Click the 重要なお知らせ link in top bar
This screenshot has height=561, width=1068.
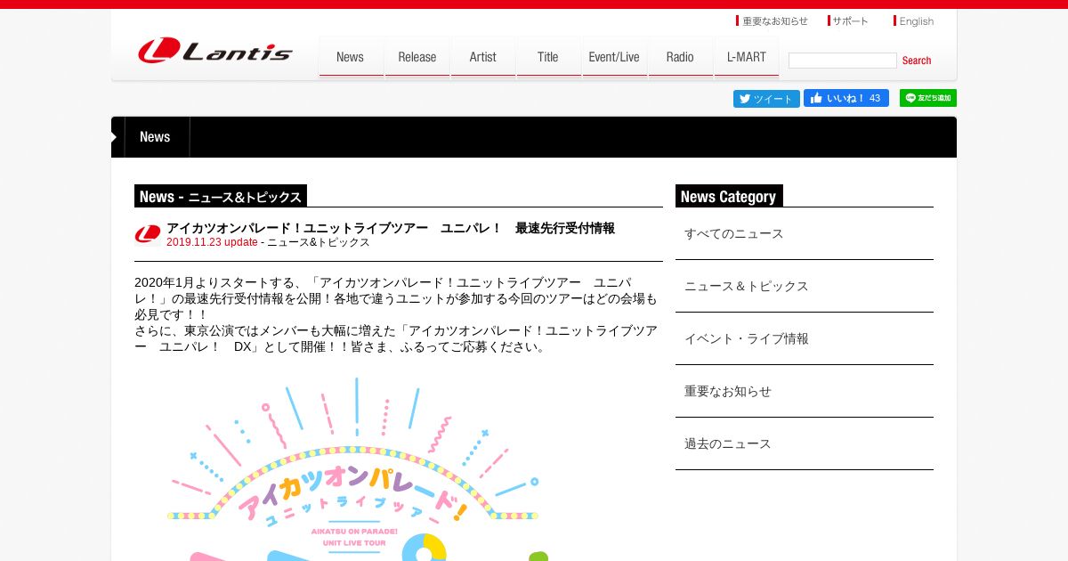(773, 20)
